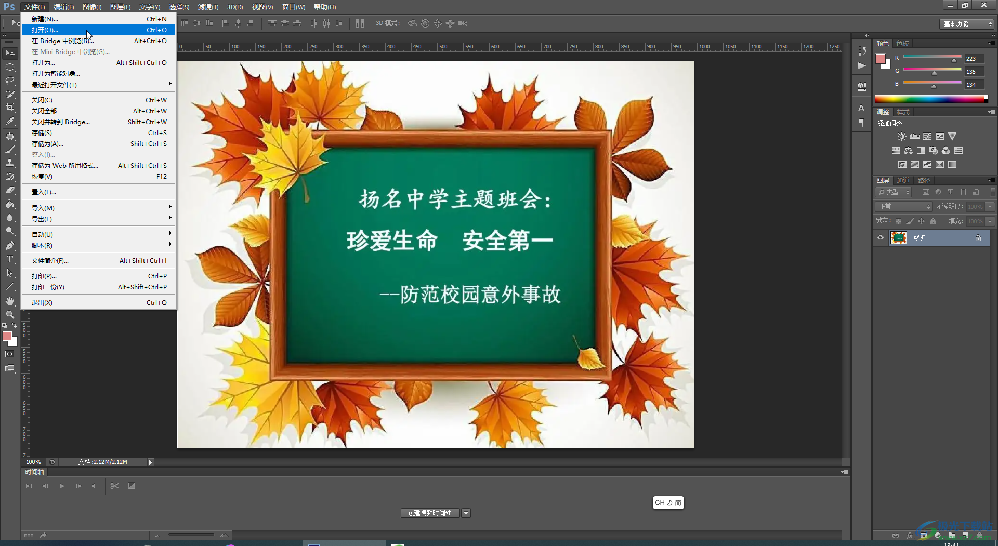The height and width of the screenshot is (546, 998).
Task: Play the timeline
Action: [x=62, y=486]
